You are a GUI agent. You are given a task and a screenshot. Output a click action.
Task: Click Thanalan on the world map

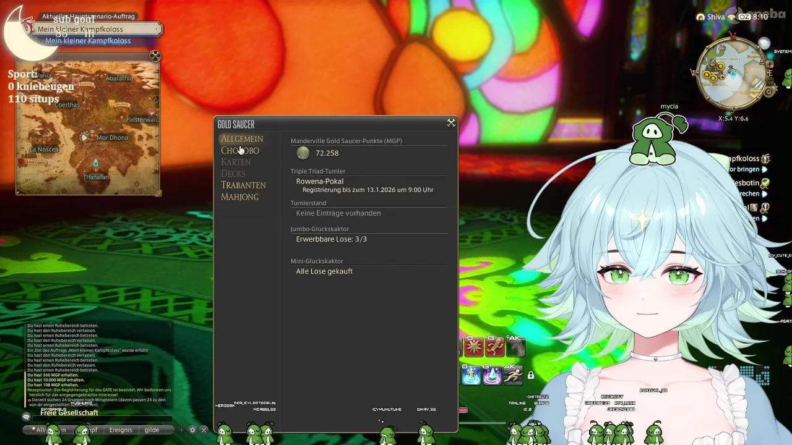pos(96,177)
